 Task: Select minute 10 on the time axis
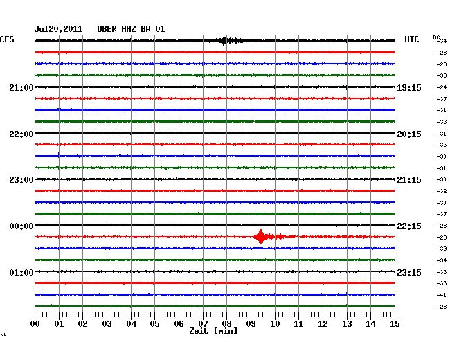coord(275,324)
